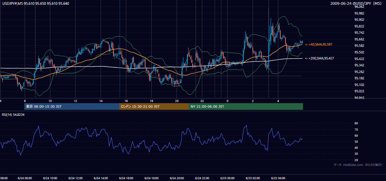The image size is (386, 181).
Task: Click hour label 8 under the price chart
Action: [x=25, y=101]
